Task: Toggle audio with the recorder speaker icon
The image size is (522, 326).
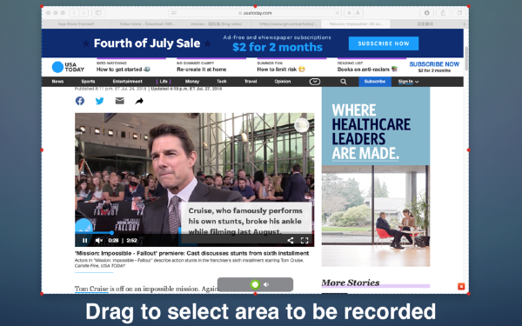Action: click(266, 284)
